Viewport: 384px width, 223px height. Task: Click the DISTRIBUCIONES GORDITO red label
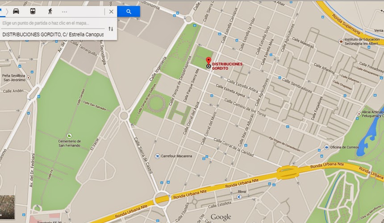pos(227,66)
